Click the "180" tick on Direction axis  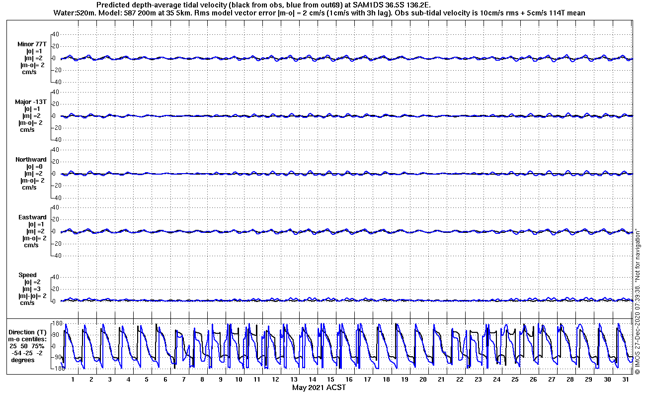[58, 324]
